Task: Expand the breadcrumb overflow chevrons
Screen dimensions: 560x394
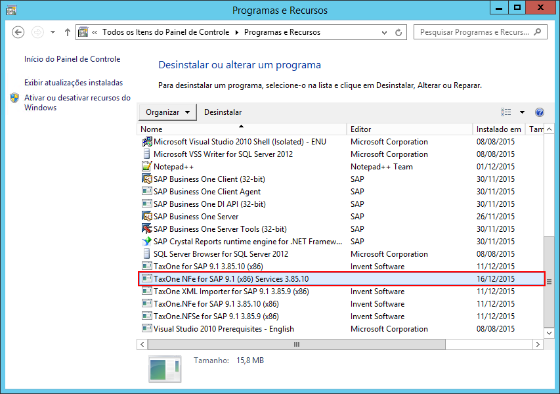Action: [x=95, y=33]
